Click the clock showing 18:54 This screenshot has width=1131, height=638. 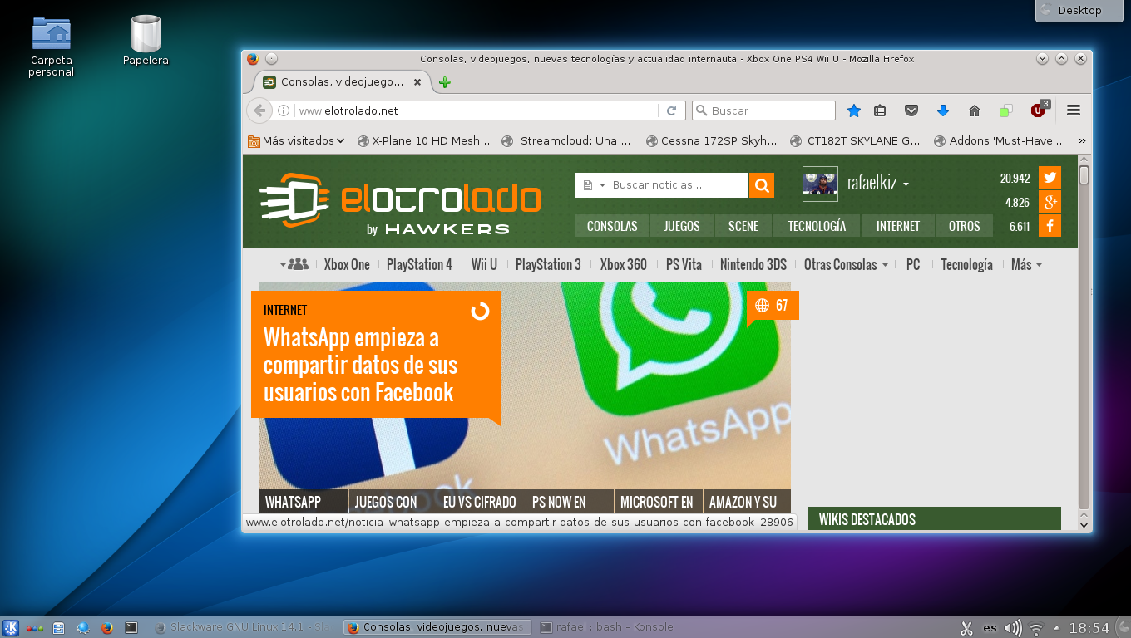(x=1089, y=628)
